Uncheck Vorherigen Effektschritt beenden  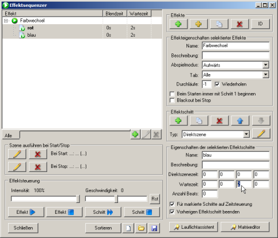pyautogui.click(x=172, y=212)
